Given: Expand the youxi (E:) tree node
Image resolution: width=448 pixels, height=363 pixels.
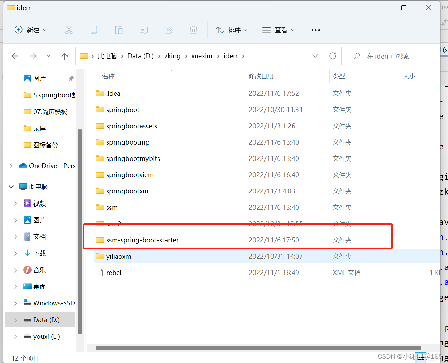Looking at the screenshot, I should point(15,337).
